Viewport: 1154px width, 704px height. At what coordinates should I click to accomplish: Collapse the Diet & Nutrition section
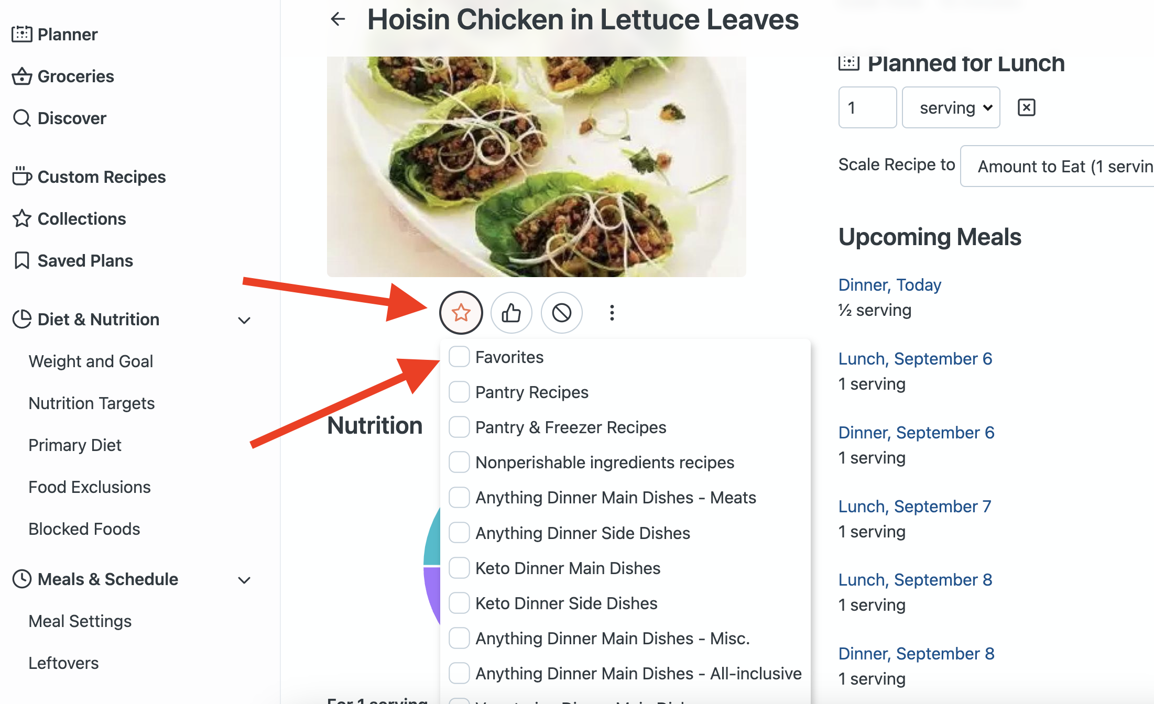tap(244, 320)
